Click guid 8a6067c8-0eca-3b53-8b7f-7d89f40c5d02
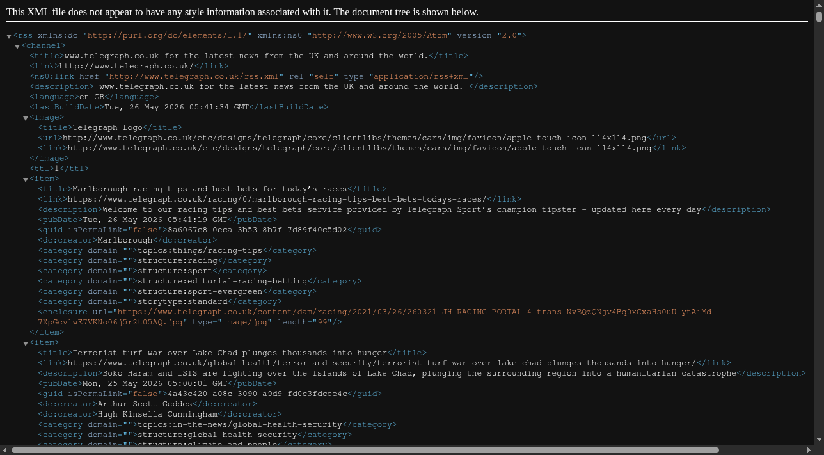The width and height of the screenshot is (824, 455). (257, 230)
